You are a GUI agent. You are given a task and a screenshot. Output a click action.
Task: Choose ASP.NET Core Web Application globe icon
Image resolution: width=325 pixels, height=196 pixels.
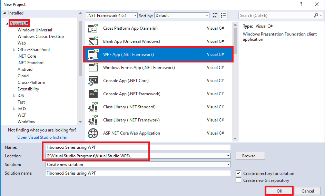coord(93,133)
